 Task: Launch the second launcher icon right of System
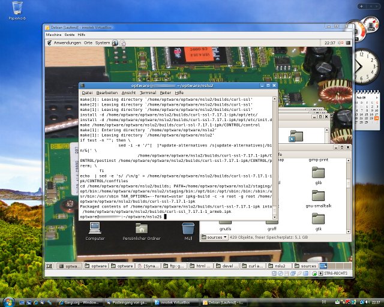(x=122, y=43)
